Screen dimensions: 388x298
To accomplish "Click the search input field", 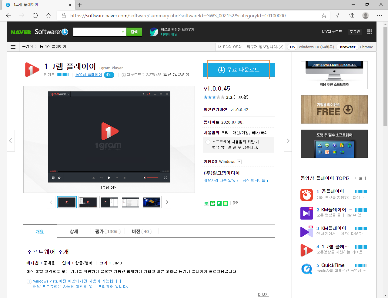I will (x=97, y=32).
